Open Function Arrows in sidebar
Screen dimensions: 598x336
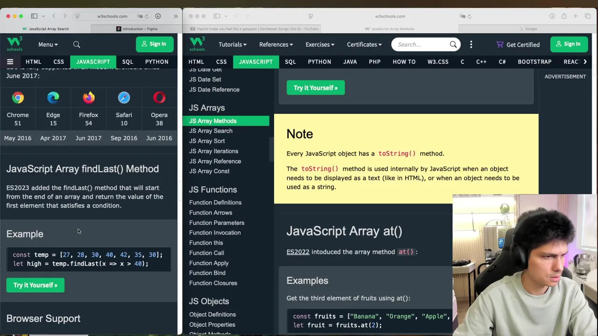(x=211, y=213)
